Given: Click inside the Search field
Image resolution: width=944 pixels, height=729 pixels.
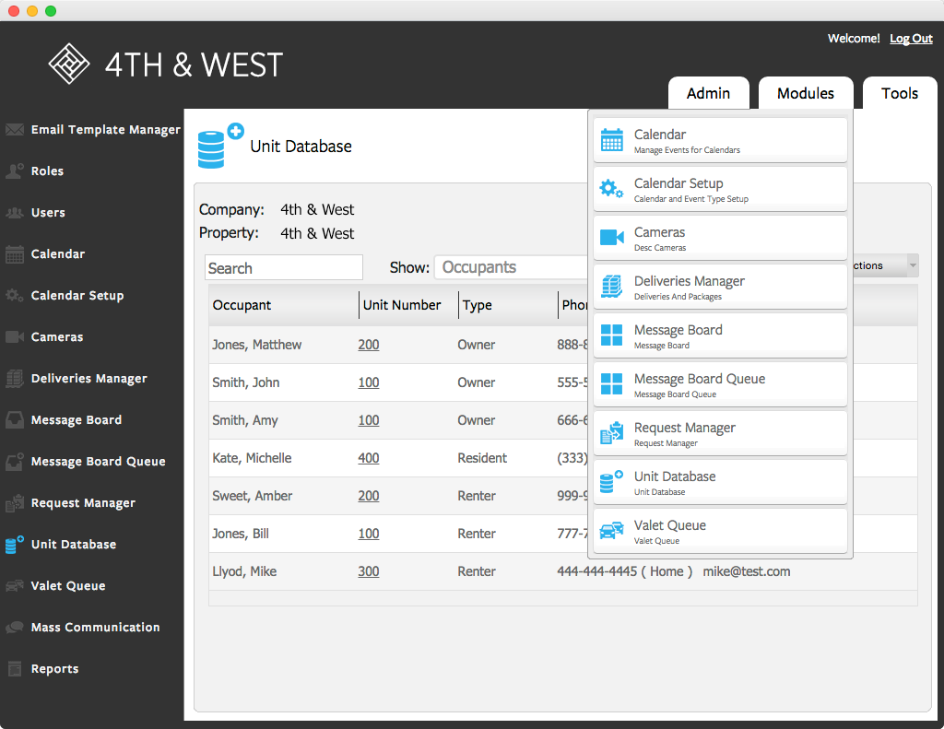Looking at the screenshot, I should (283, 266).
